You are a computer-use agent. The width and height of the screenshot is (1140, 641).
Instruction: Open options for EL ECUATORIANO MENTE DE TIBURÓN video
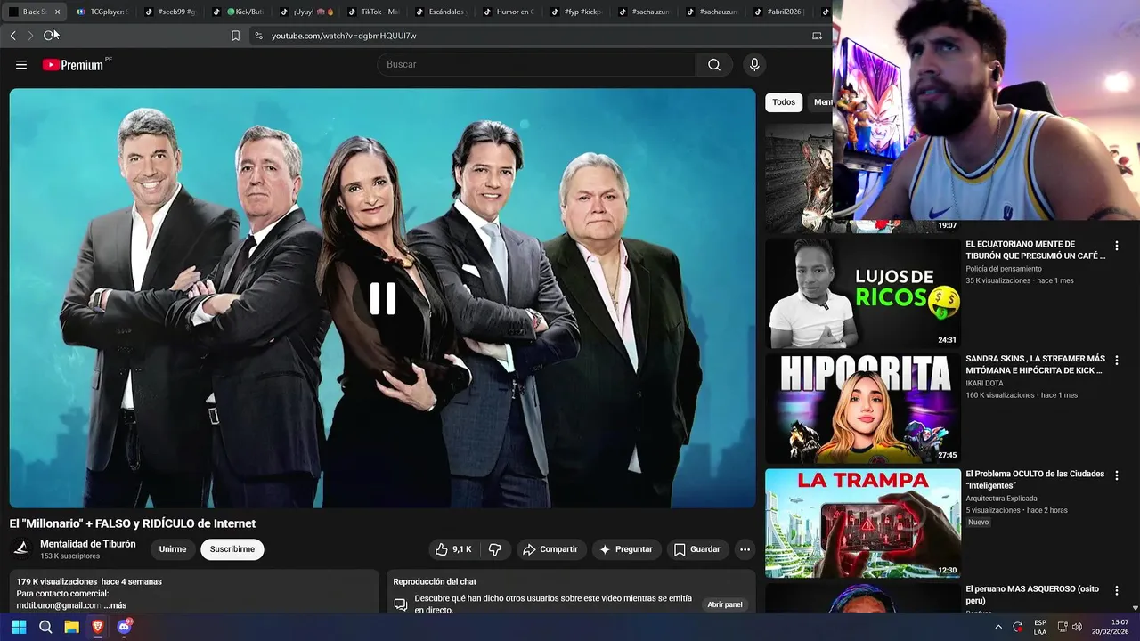(x=1117, y=246)
